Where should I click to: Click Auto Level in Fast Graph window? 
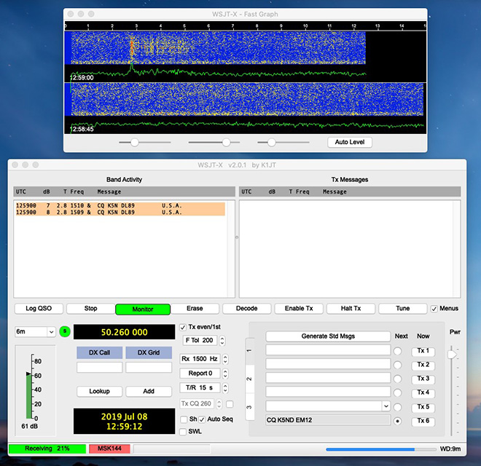click(x=350, y=142)
